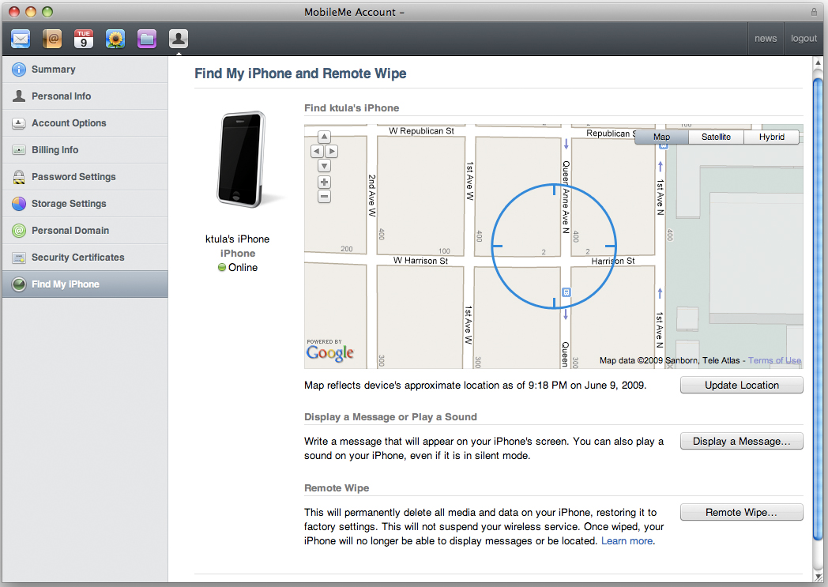The width and height of the screenshot is (828, 587).
Task: Click the Account Options sidebar icon
Action: coord(18,123)
